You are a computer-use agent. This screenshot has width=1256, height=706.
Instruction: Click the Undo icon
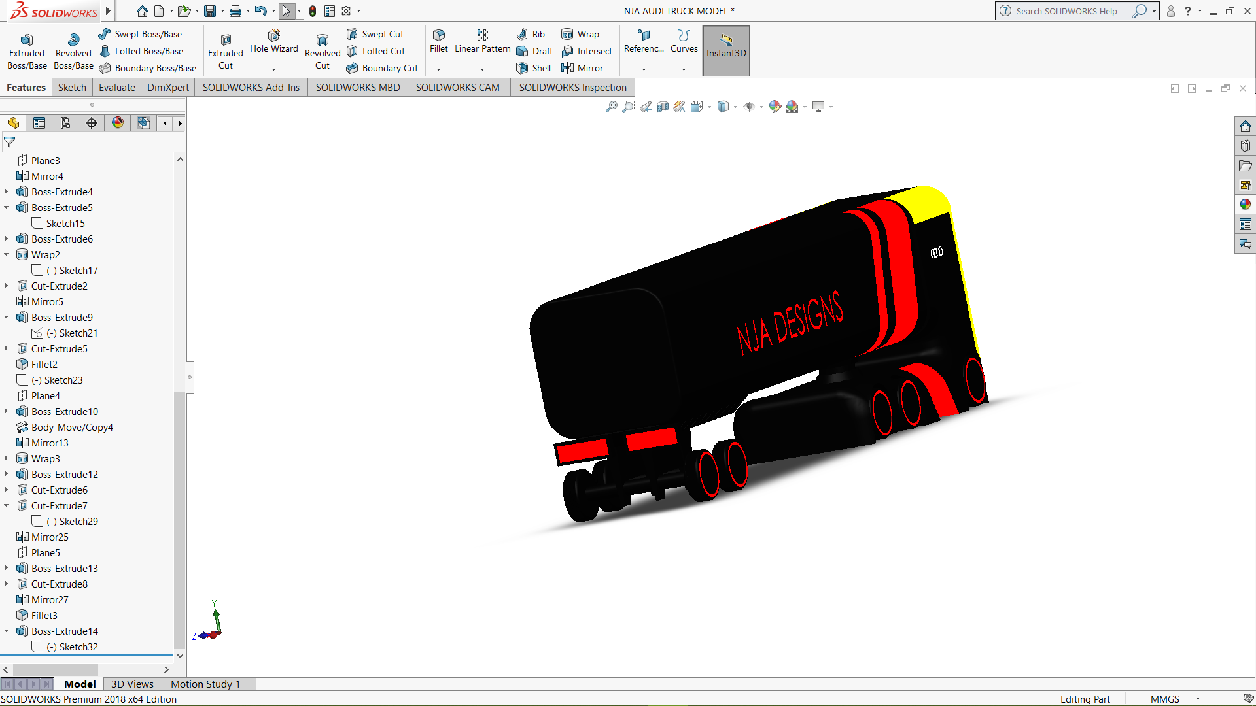(x=260, y=11)
